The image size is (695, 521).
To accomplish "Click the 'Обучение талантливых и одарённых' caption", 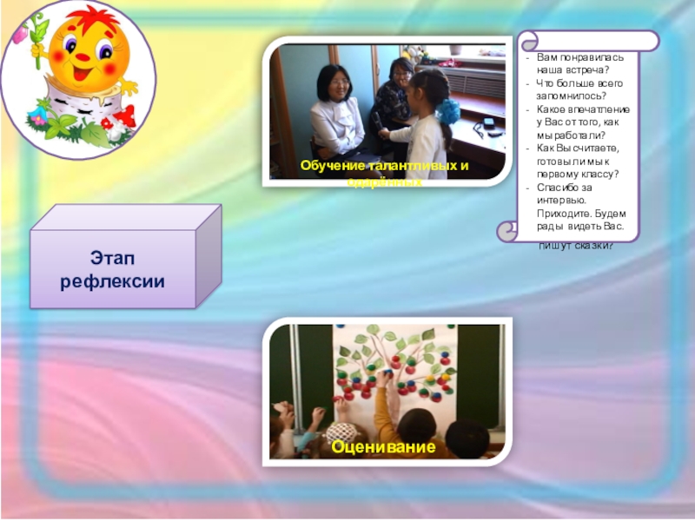I will coord(384,173).
